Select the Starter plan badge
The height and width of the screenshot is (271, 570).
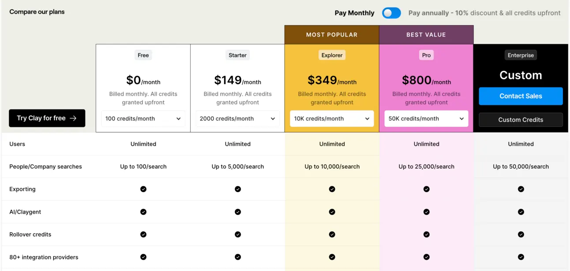[x=238, y=55]
